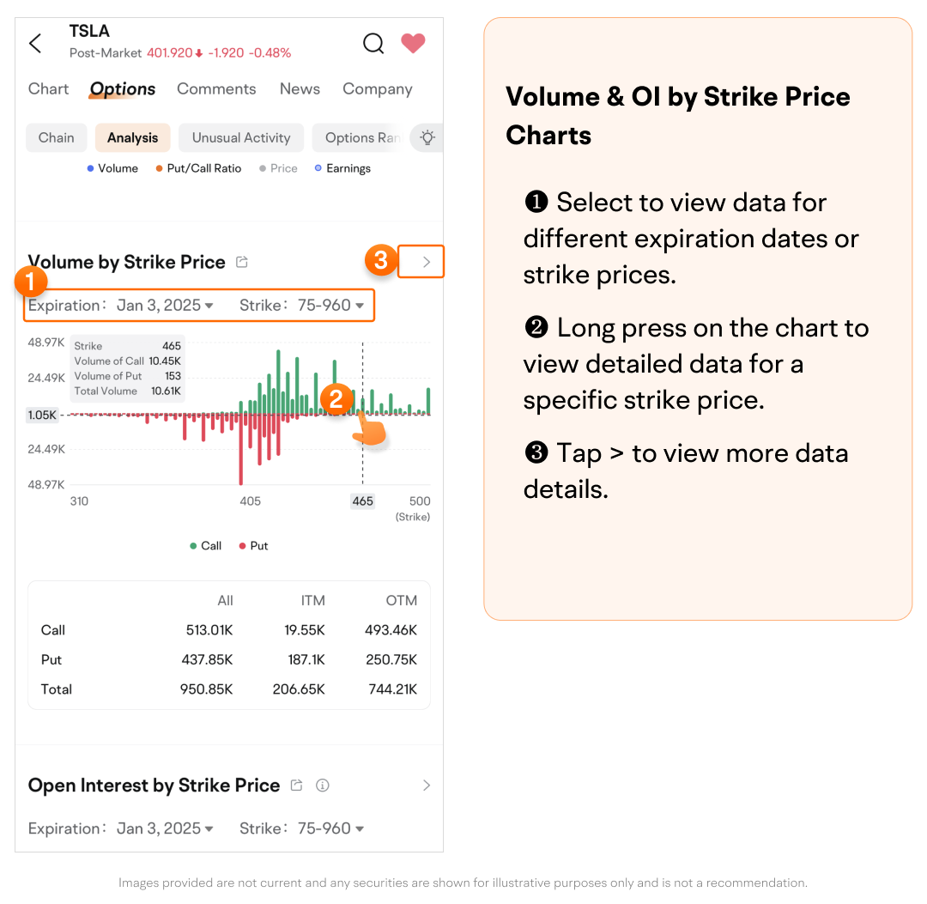Share the Open Interest by Strike Price chart
The image size is (927, 904).
[297, 785]
